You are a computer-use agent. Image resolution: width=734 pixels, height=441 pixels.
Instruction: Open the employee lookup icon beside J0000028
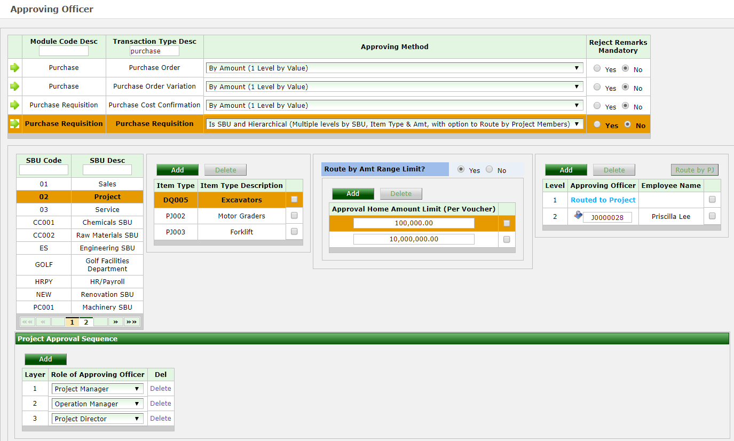579,216
